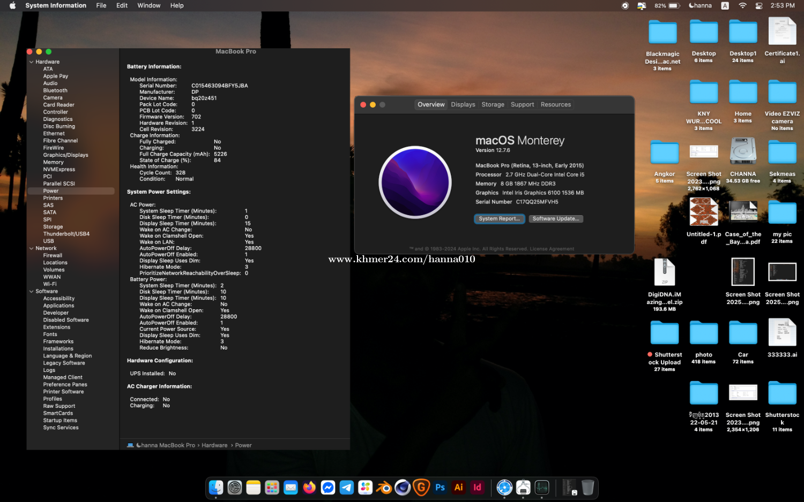804x502 pixels.
Task: Launch Illustrator from the Dock
Action: (459, 487)
